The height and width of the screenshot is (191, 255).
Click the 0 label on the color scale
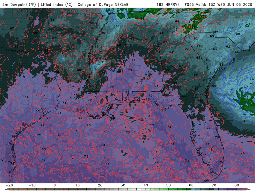(x=55, y=185)
